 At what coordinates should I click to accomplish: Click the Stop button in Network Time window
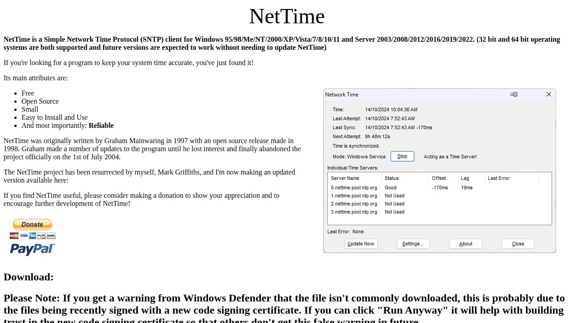point(402,156)
